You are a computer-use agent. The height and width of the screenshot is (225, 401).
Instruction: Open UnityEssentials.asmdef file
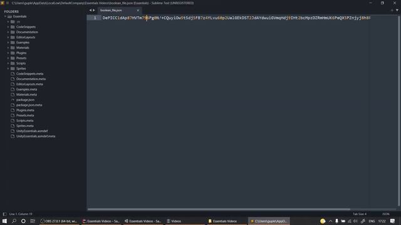click(32, 131)
